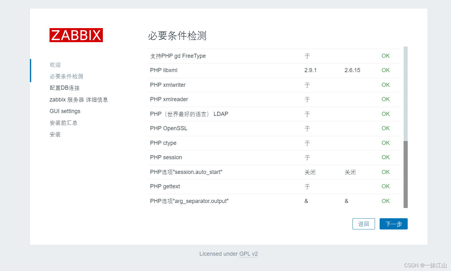Click OK status in arg_separator.output row

pos(386,201)
